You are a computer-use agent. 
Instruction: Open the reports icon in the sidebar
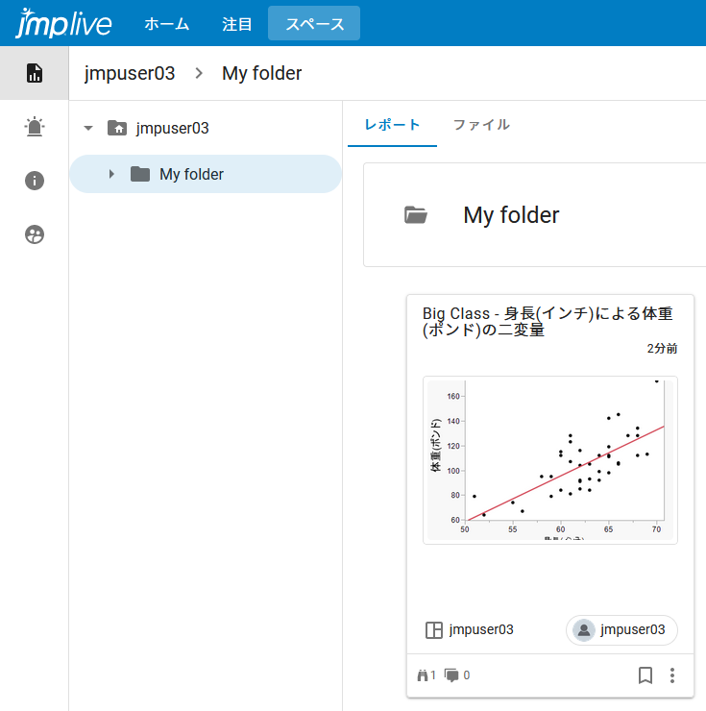(x=35, y=73)
